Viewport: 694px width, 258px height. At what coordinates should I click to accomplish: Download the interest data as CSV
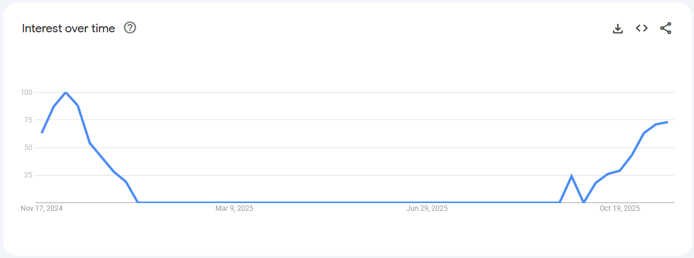[618, 28]
